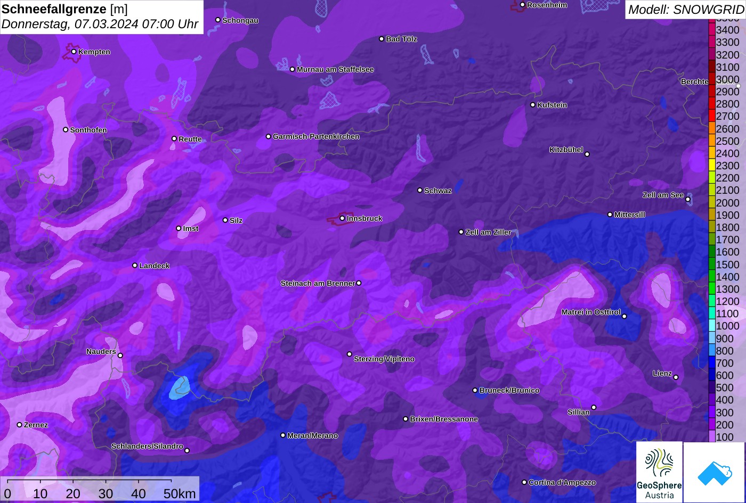This screenshot has height=503, width=746.
Task: Click the Kufstein location dot
Action: 533,105
